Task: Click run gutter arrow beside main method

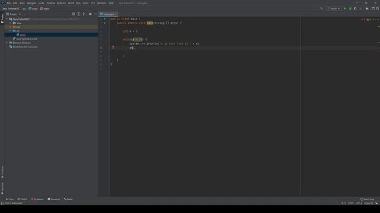Action: pyautogui.click(x=104, y=23)
